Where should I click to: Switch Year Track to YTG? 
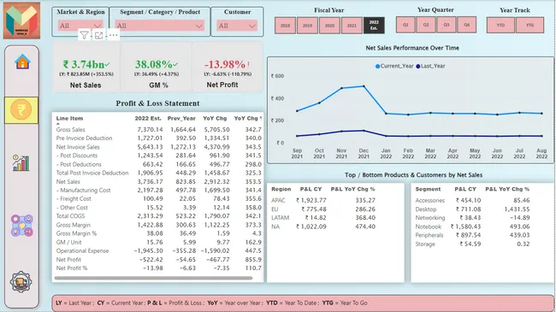coord(529,25)
